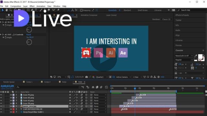Select the Horizontal Type tool
Screen dimensions: 207x116
pyautogui.click(x=36, y=10)
